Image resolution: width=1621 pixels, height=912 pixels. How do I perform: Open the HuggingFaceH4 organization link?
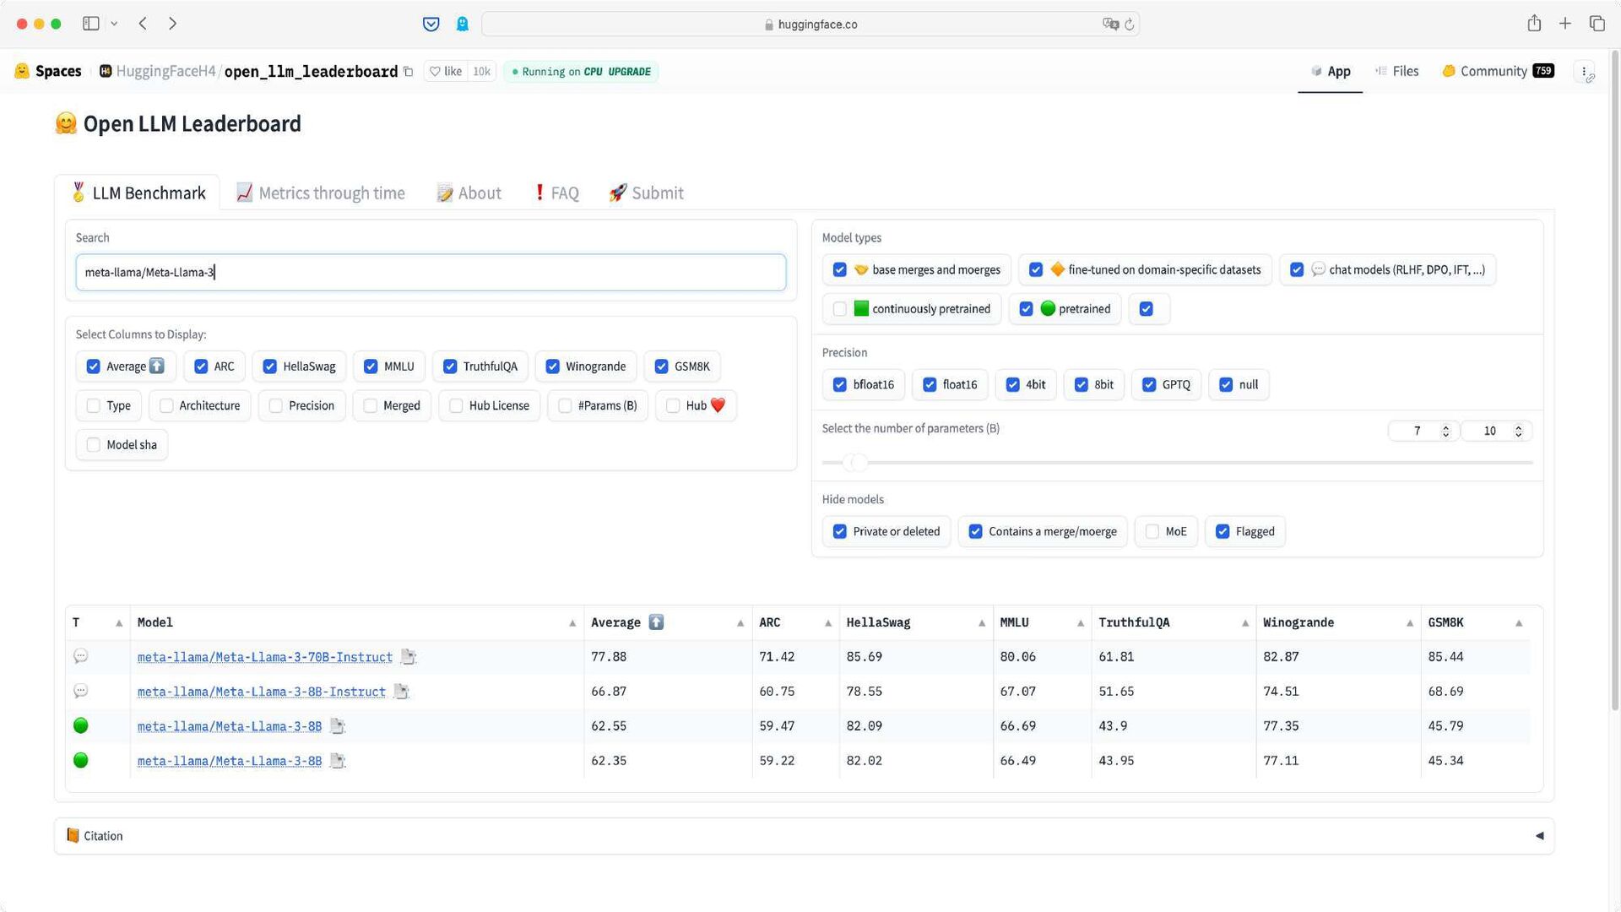(x=165, y=71)
